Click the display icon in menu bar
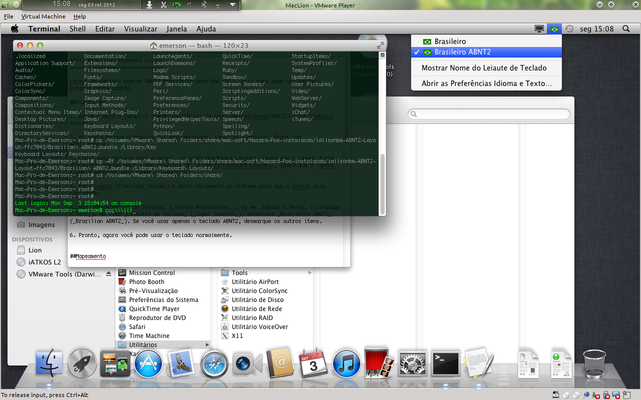The image size is (641, 400). pyautogui.click(x=539, y=29)
